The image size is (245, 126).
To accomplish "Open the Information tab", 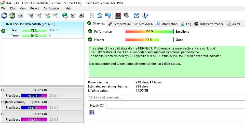I will 167,24.
